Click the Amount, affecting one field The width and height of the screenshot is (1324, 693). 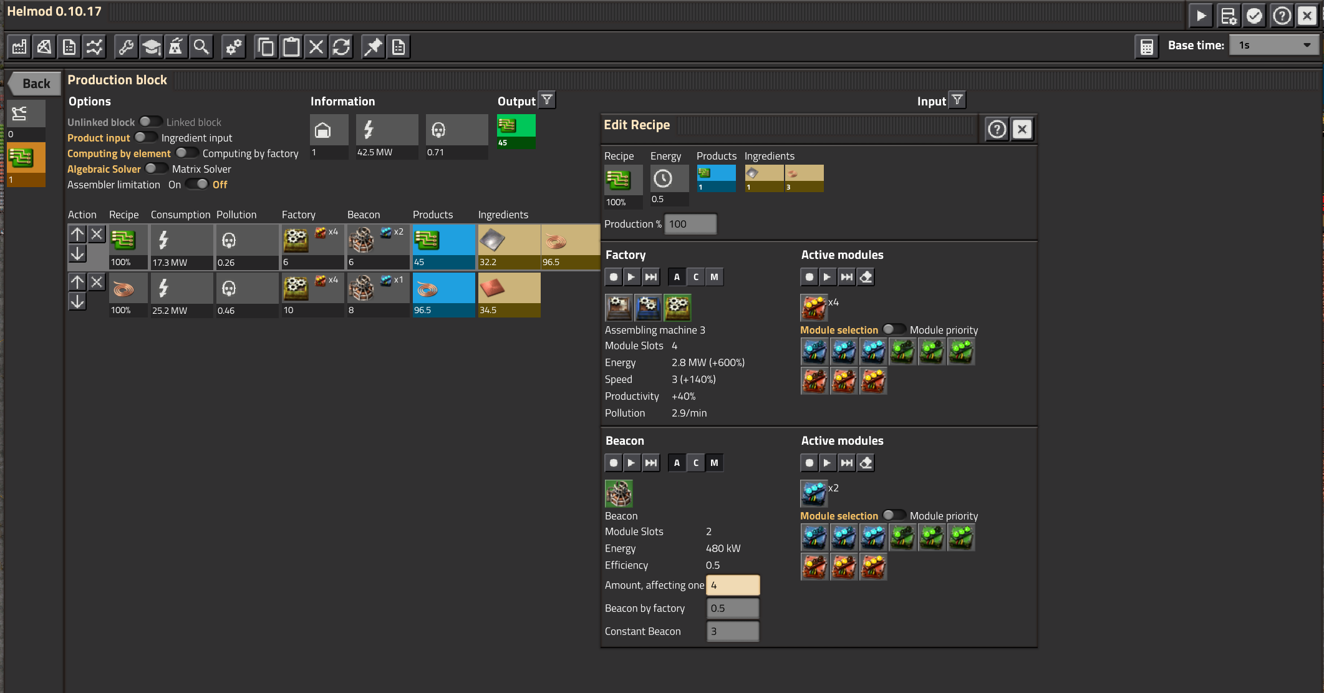coord(733,585)
